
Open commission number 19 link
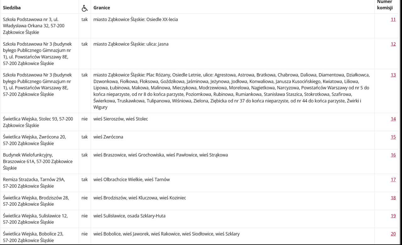(x=393, y=216)
